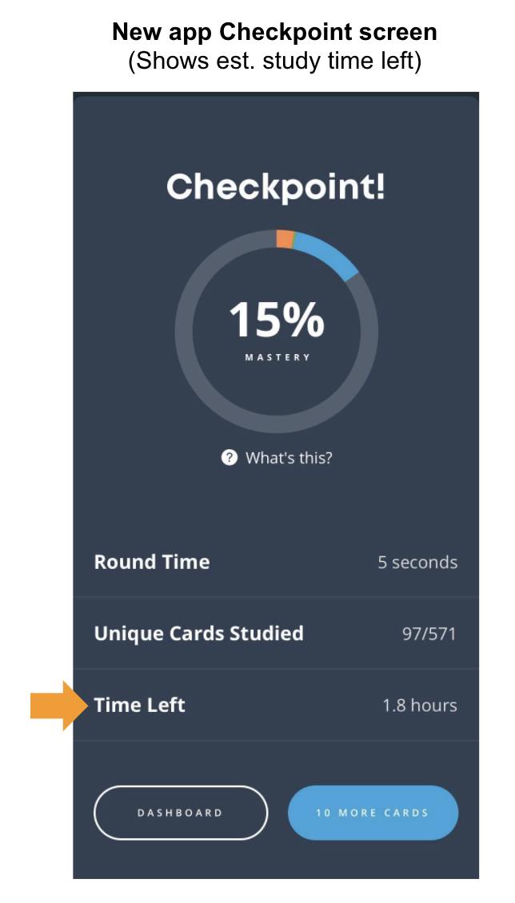
Task: Click the 5 seconds round time value
Action: click(x=417, y=562)
